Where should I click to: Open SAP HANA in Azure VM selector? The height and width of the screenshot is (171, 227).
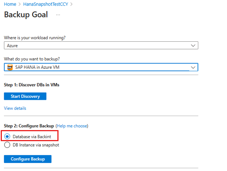coord(101,67)
